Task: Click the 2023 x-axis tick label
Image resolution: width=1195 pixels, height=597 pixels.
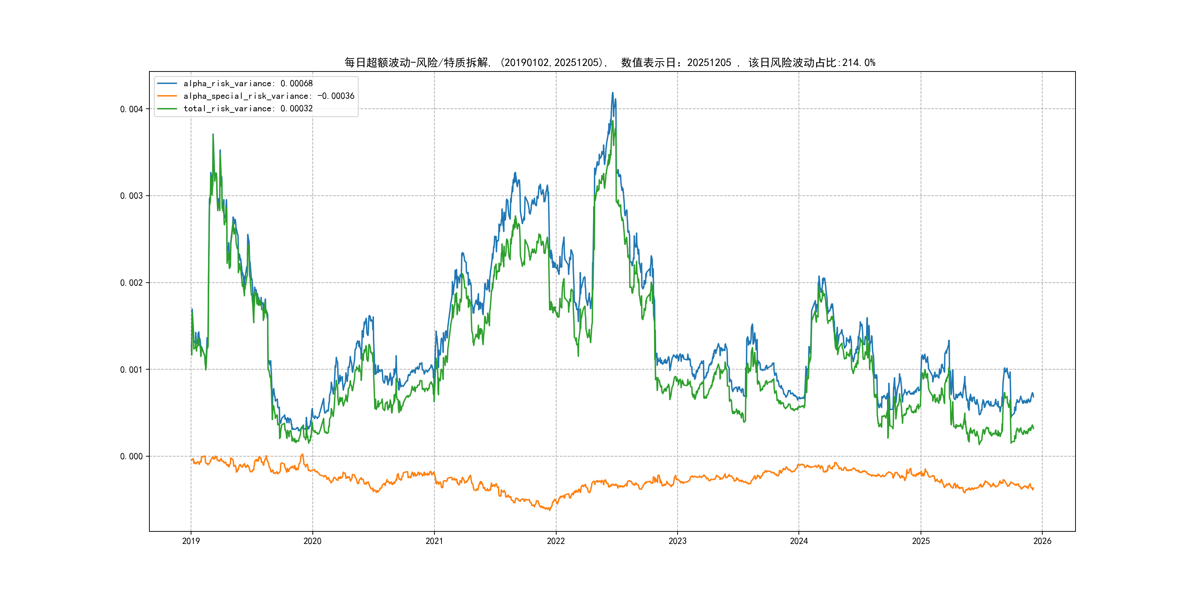Action: tap(677, 541)
